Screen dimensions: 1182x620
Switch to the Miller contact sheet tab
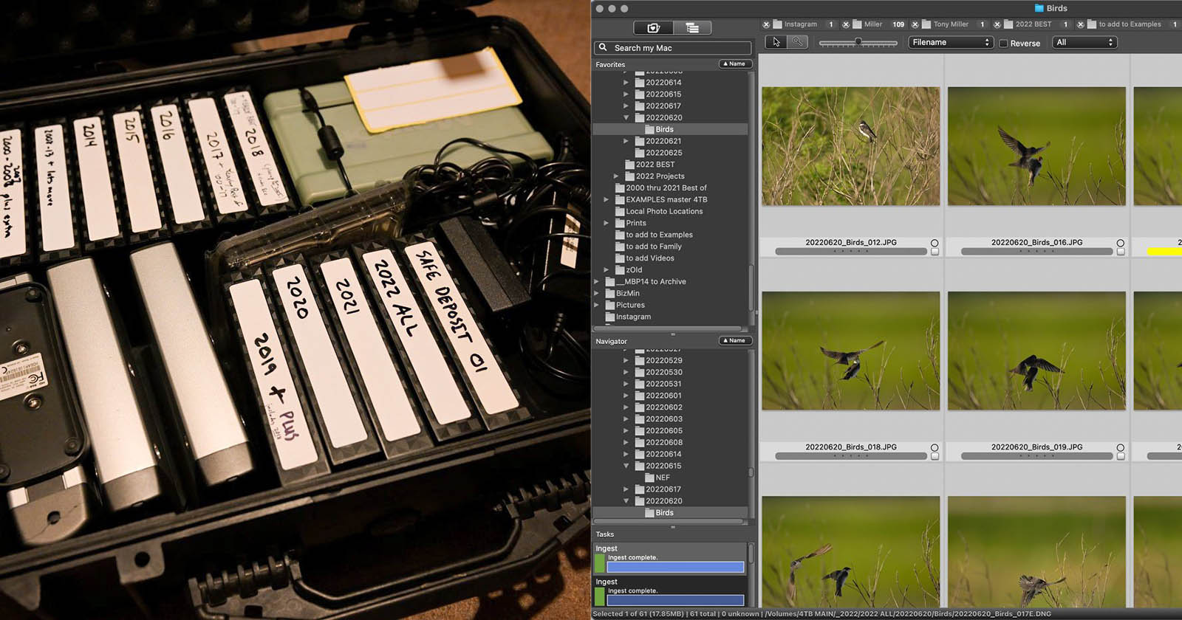(x=872, y=24)
